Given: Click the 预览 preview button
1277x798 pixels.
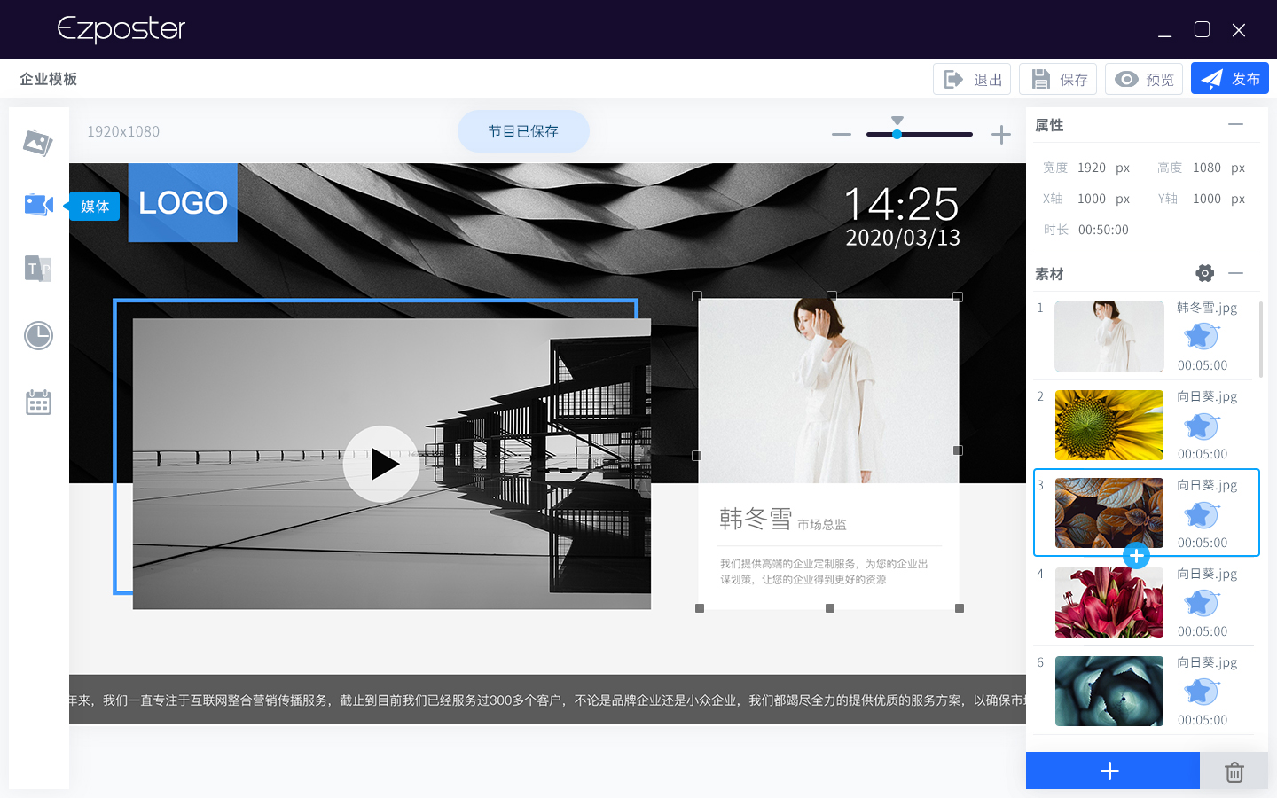Looking at the screenshot, I should pyautogui.click(x=1144, y=78).
